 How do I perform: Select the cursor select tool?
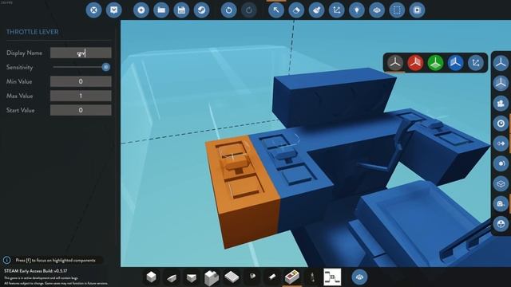(276, 10)
